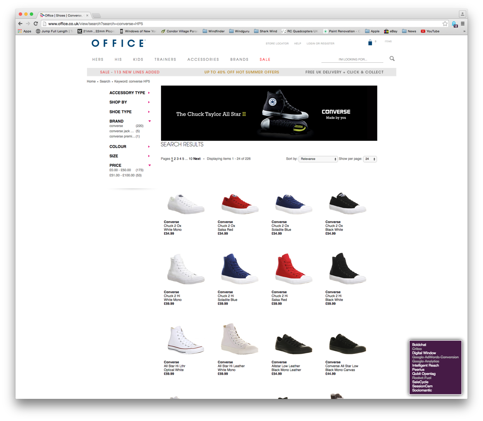Click SessionCam in the tracker list
Image resolution: width=483 pixels, height=421 pixels.
click(x=422, y=386)
